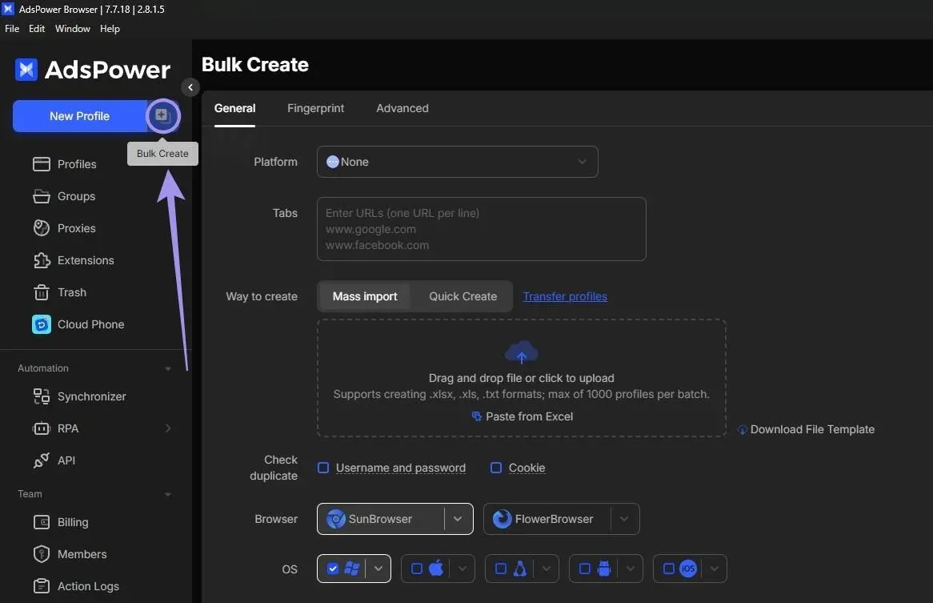Open the Platform dropdown
Image resolution: width=933 pixels, height=603 pixels.
tap(458, 162)
